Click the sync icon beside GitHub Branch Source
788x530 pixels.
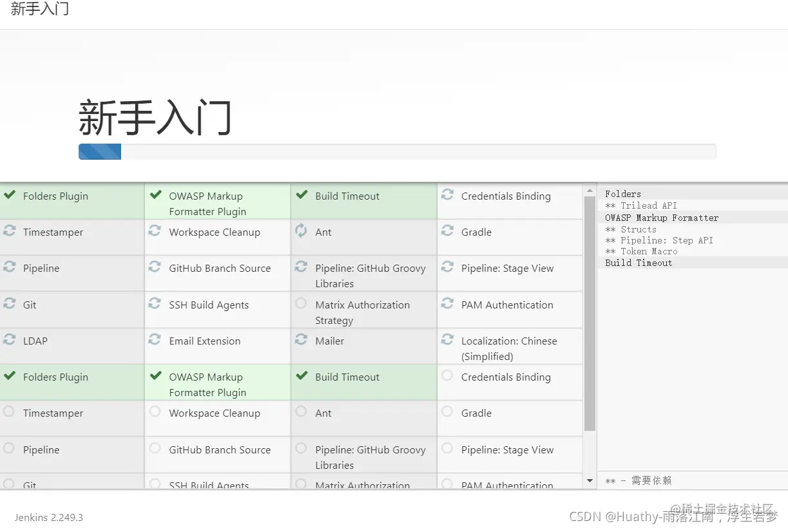[155, 267]
